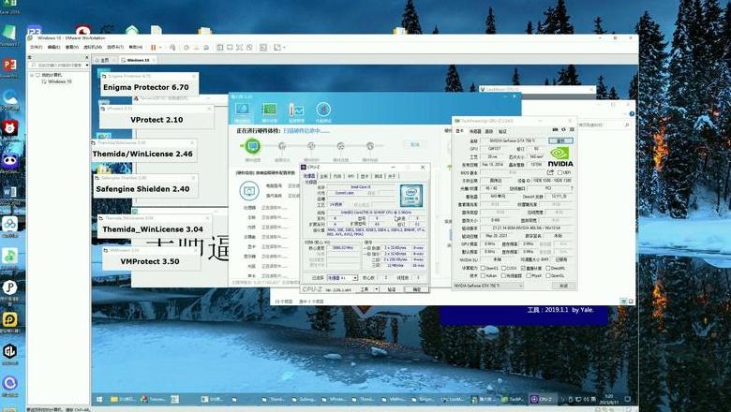Click the VProtect 2.10 window
Screen dimensions: 731x412
click(157, 116)
